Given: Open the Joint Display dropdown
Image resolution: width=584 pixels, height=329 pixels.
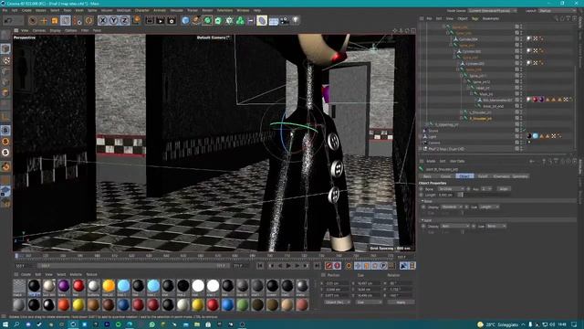Looking at the screenshot, I should click(455, 227).
